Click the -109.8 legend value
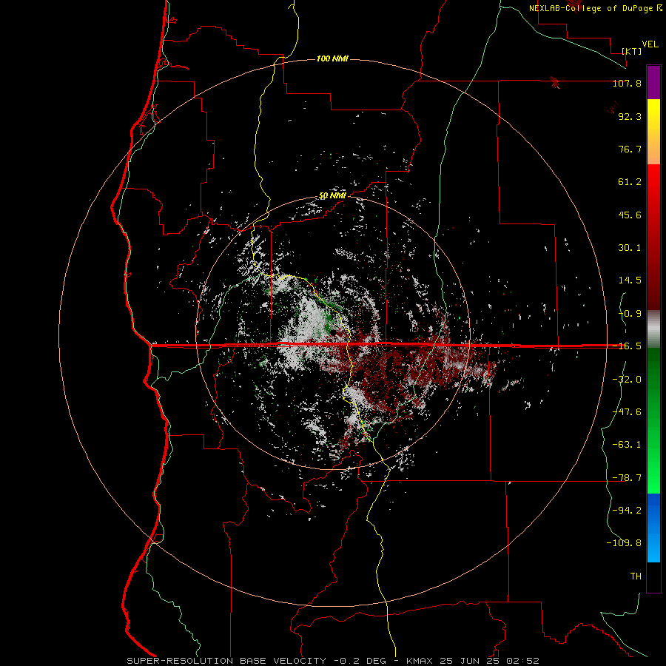The width and height of the screenshot is (666, 666). 624,543
